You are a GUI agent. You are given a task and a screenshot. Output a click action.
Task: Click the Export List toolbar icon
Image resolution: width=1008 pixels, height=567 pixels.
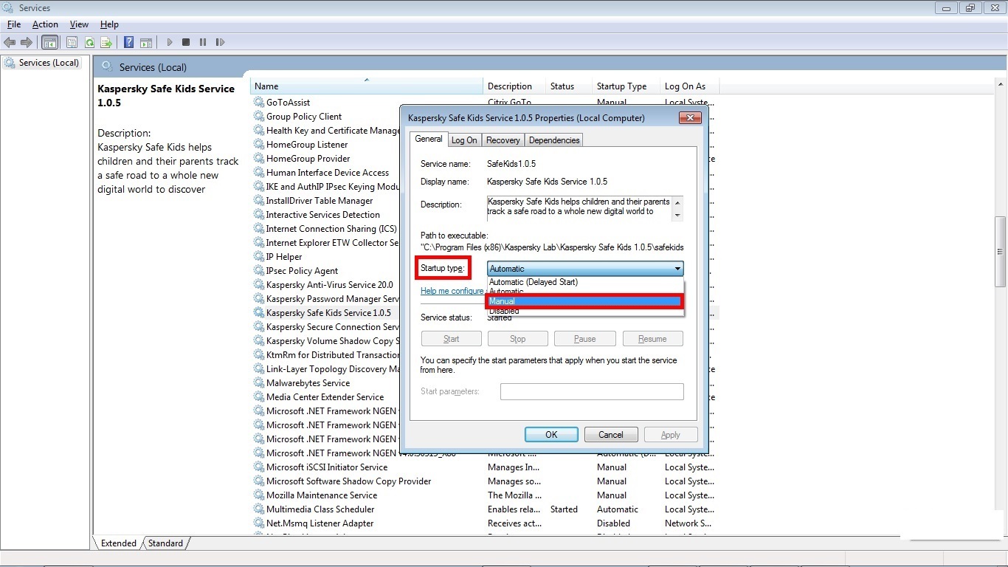tap(106, 43)
